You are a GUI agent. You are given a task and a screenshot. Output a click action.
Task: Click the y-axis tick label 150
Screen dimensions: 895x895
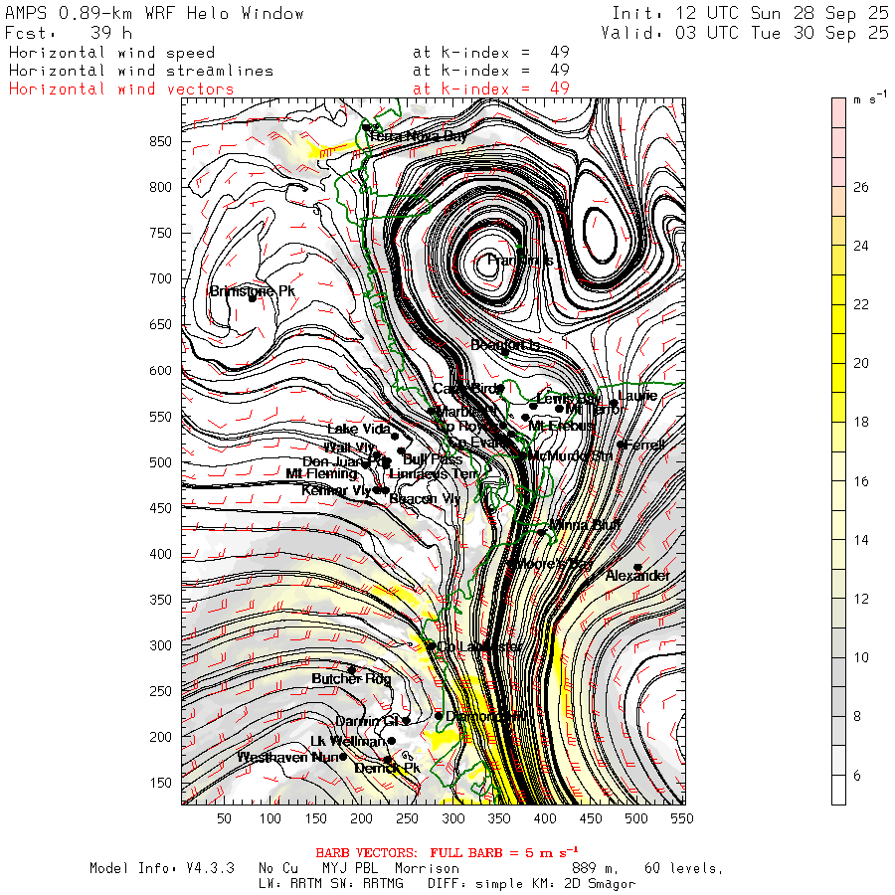point(160,783)
